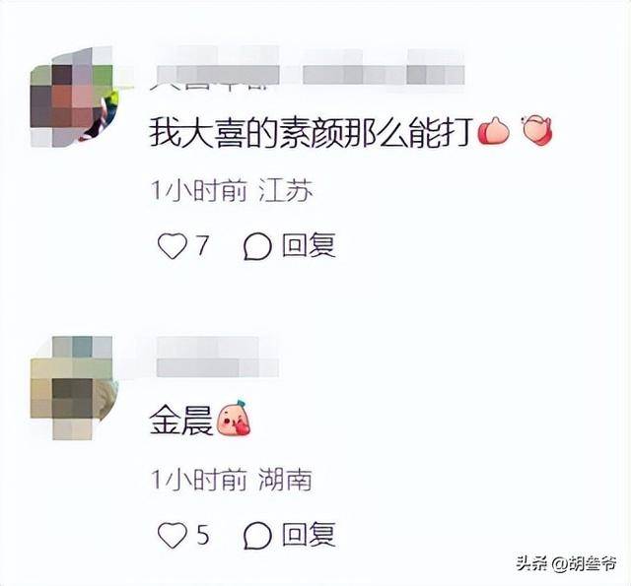631x586 pixels.
Task: Click the 1小时前 江苏 timestamp
Action: pos(233,190)
